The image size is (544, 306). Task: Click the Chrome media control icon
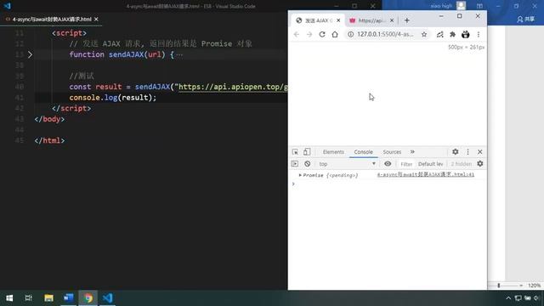tap(440, 34)
